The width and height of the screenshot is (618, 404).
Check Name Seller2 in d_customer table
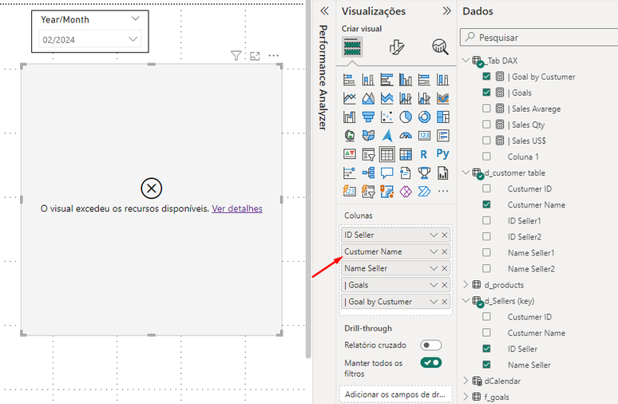pos(486,268)
